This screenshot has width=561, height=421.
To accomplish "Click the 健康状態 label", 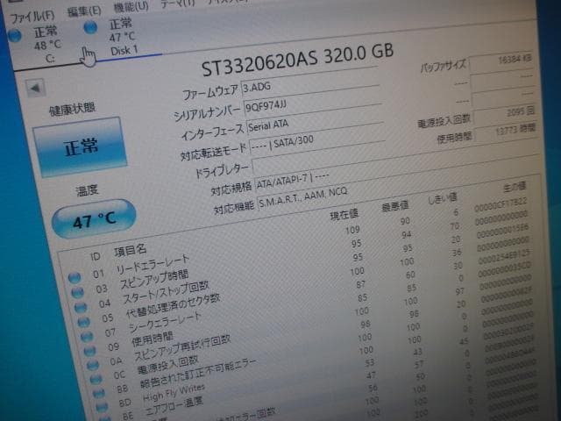I will tap(72, 109).
